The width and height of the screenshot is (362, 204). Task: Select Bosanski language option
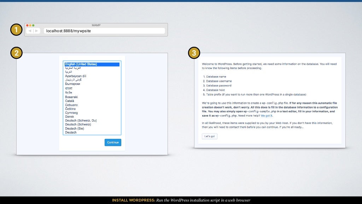tap(71, 97)
